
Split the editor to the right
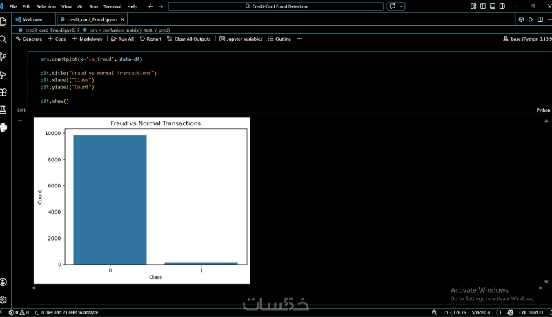coord(540,19)
